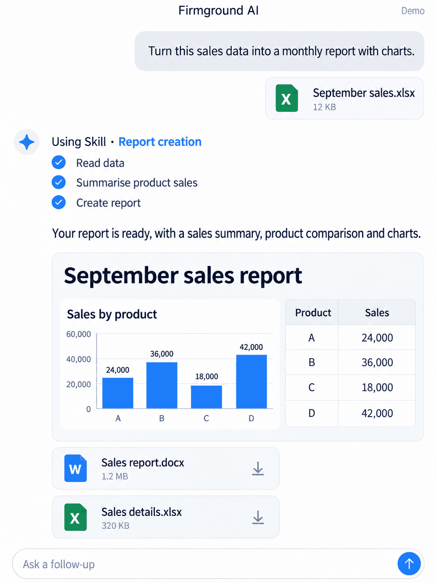The height and width of the screenshot is (583, 437).
Task: Click the September sales report heading
Action: click(x=183, y=276)
